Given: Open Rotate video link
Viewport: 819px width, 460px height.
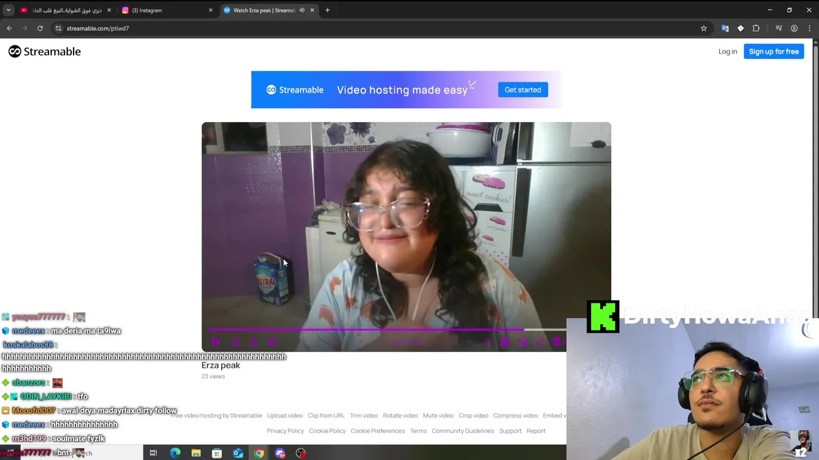Looking at the screenshot, I should pyautogui.click(x=401, y=415).
